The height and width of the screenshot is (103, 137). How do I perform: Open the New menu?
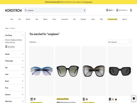(12, 19)
